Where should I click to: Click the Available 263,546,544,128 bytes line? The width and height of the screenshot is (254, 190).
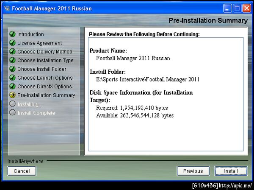click(x=135, y=115)
